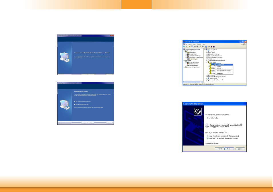
Task: Click the Universal Serial Bus controllers icon
Action: tap(208, 80)
